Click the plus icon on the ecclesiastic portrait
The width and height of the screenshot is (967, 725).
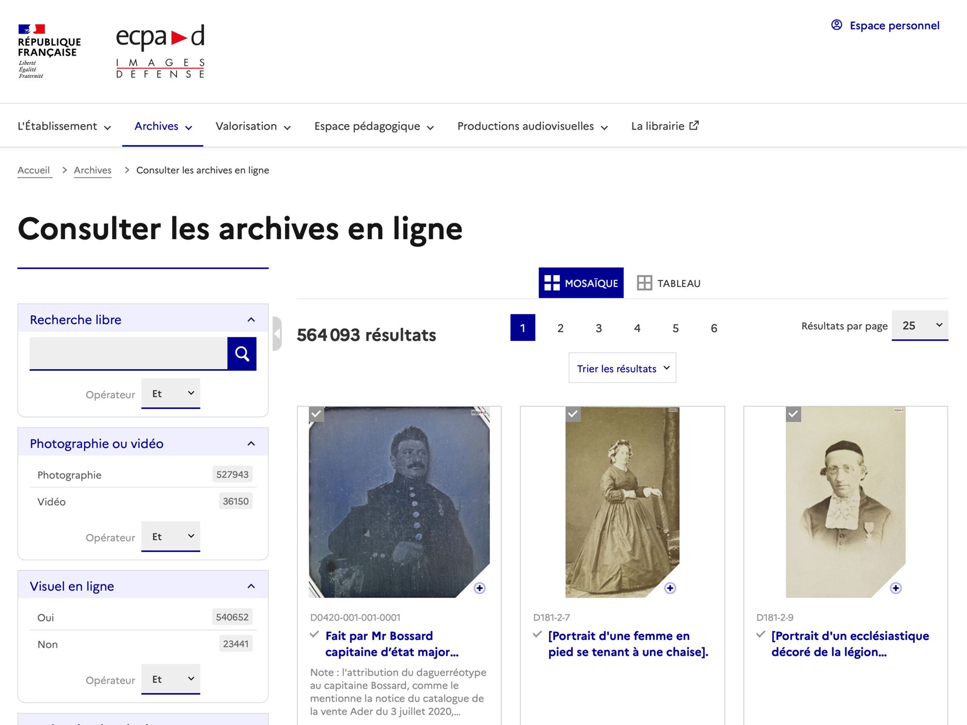[x=895, y=588]
